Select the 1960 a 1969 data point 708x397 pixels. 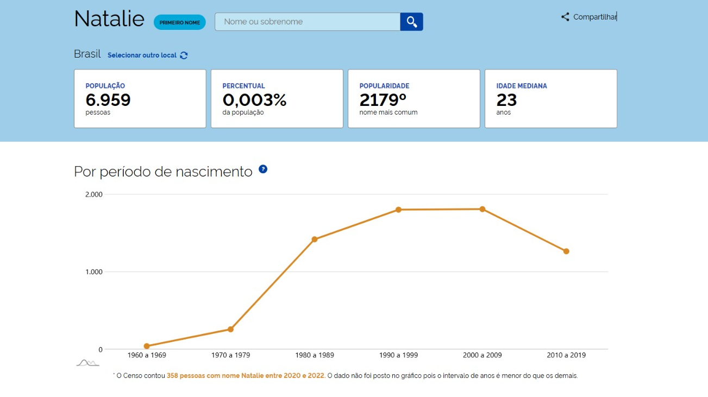147,346
